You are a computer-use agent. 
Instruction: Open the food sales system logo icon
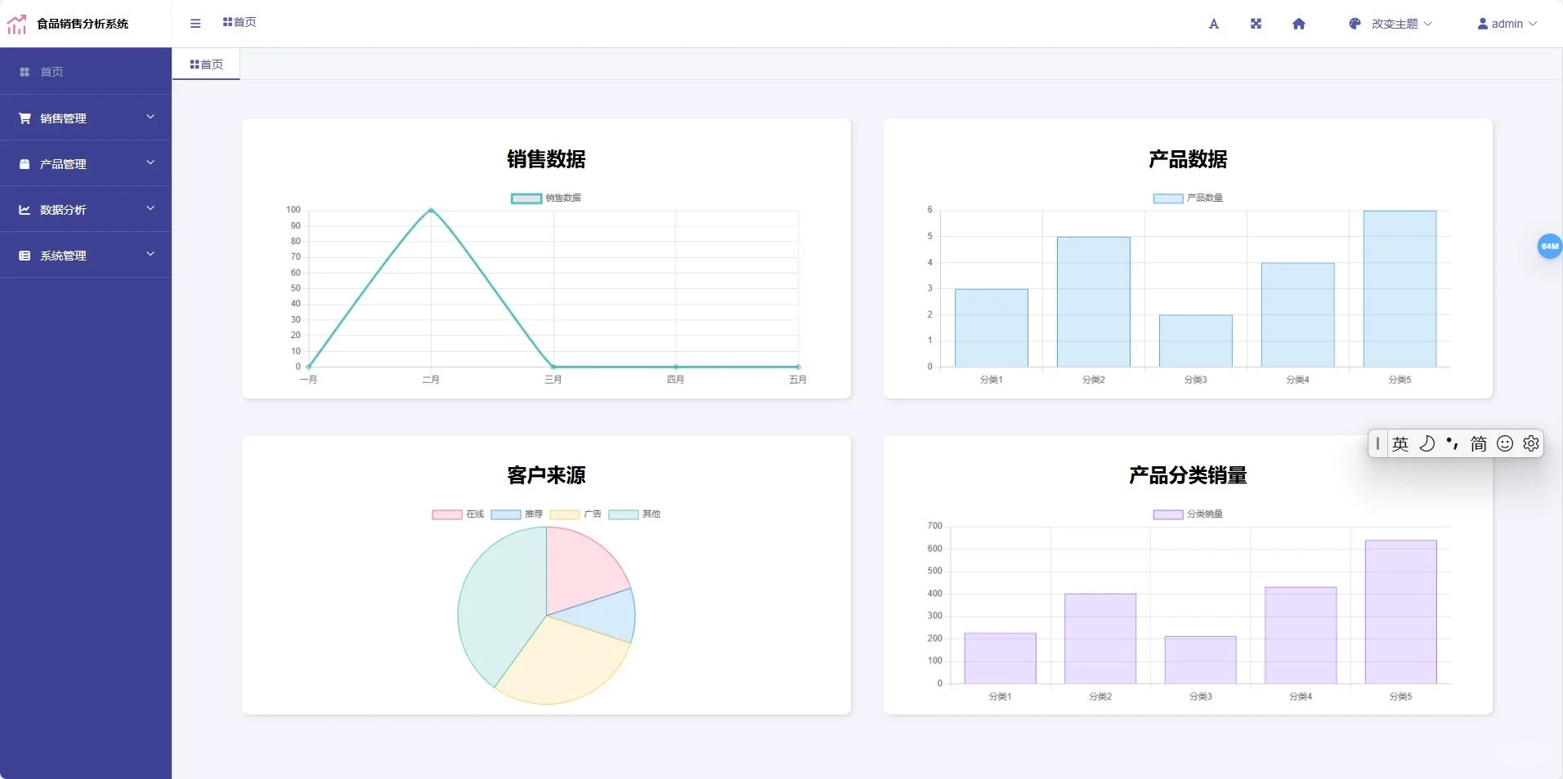(x=16, y=24)
